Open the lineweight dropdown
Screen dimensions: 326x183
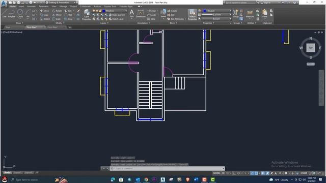point(216,15)
